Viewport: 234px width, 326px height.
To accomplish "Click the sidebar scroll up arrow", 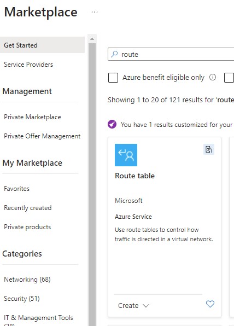I will (x=92, y=39).
